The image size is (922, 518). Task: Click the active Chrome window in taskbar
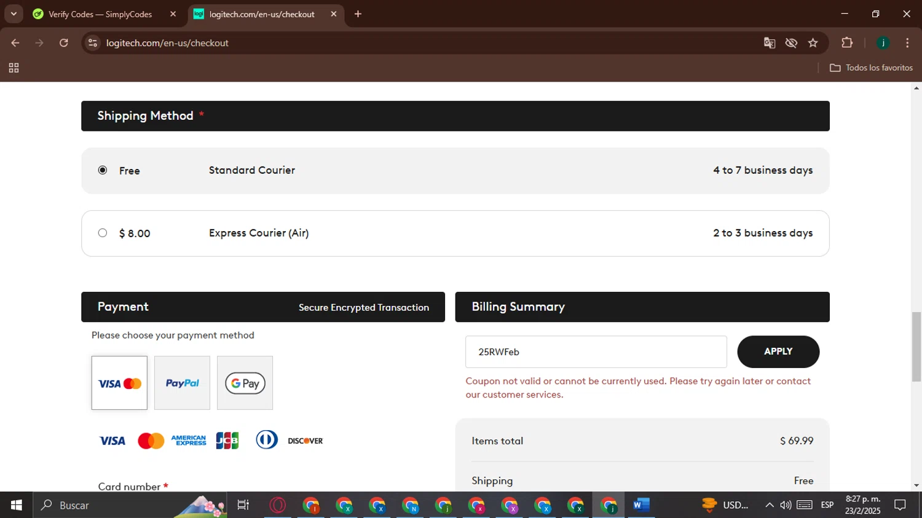[x=609, y=505]
